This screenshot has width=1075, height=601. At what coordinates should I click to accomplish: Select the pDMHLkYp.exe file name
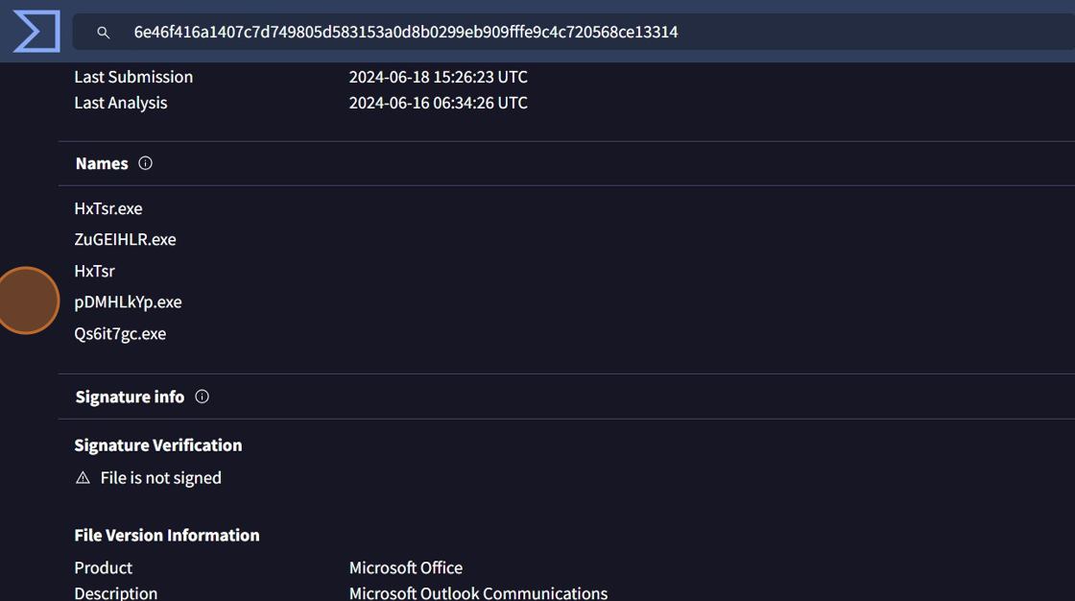128,301
